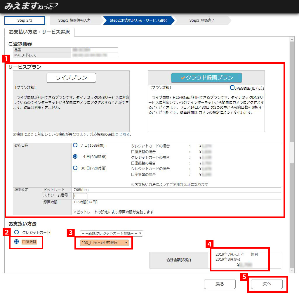Open the 200_口座三菱UFJ銀行 dropdown

104,242
